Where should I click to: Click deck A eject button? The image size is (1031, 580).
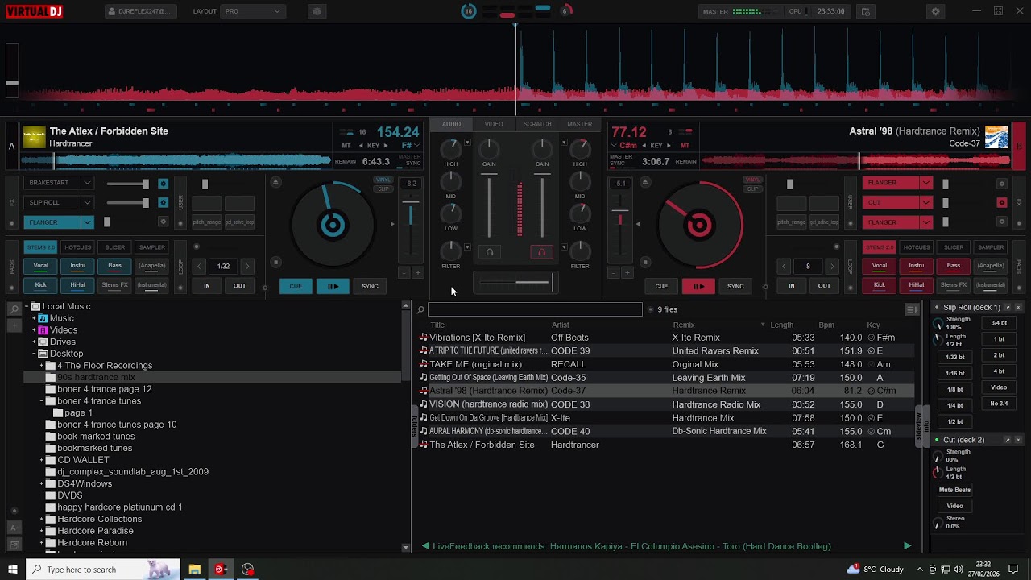[275, 183]
